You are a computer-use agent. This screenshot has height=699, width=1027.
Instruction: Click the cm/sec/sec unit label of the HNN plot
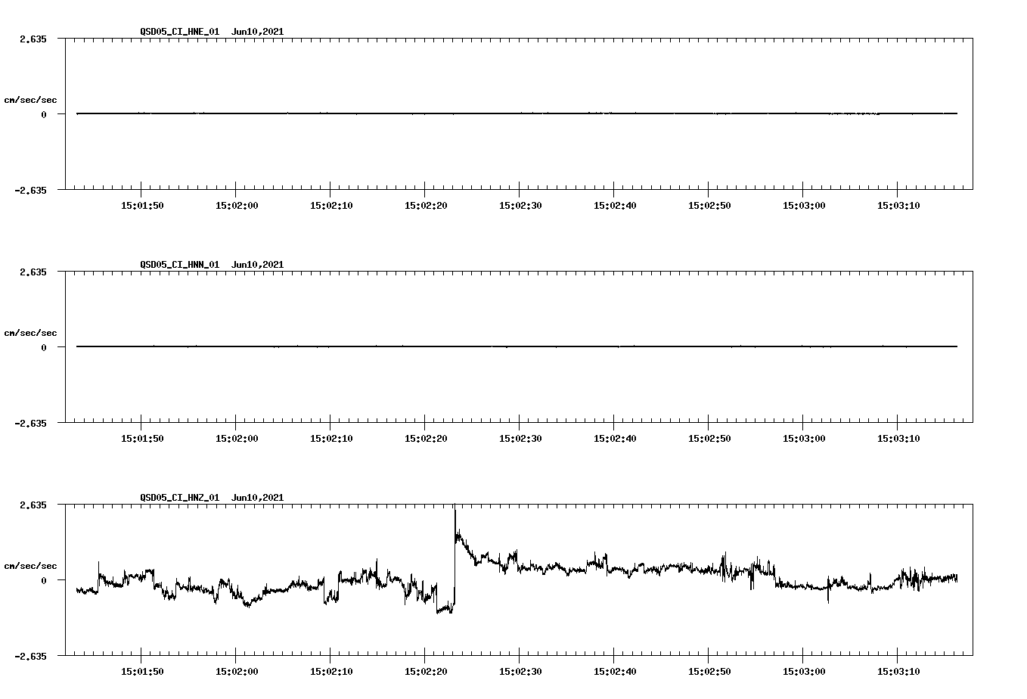30,333
